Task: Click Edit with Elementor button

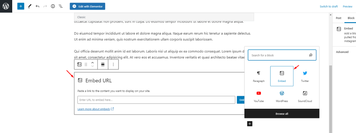Action: pyautogui.click(x=87, y=6)
